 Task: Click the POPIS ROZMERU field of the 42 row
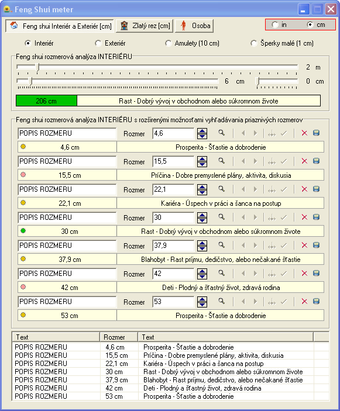point(67,274)
